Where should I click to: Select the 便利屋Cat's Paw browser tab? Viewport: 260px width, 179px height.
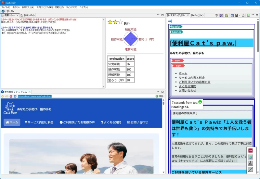[16, 92]
